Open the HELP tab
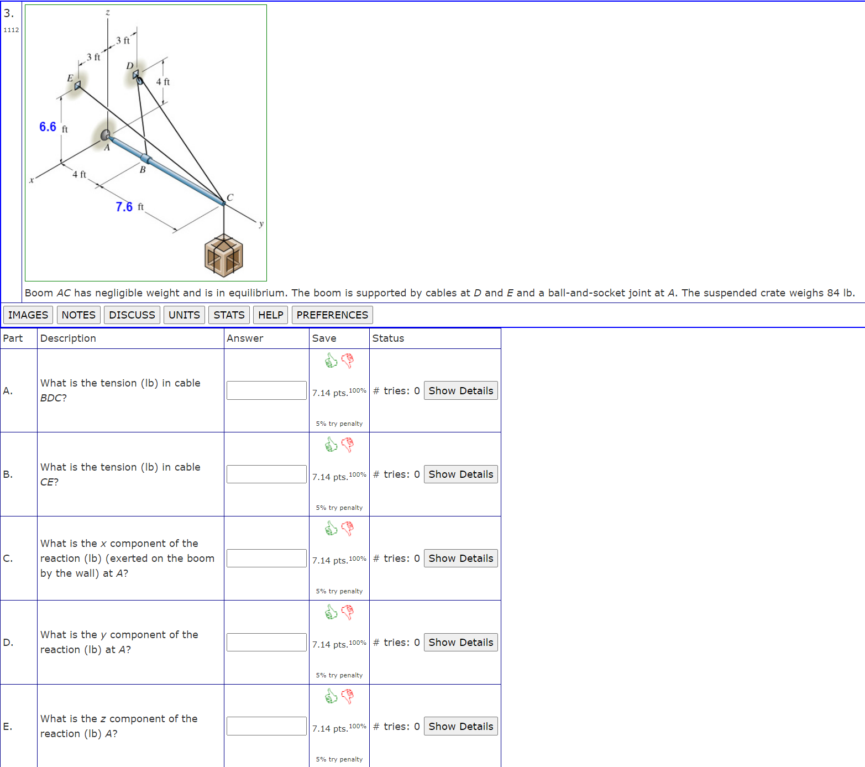 [x=271, y=315]
